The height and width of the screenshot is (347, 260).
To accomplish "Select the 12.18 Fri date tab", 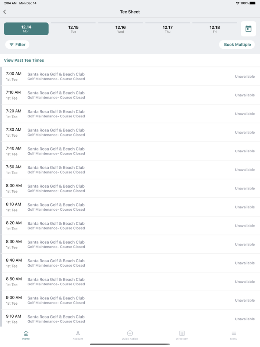I will [x=215, y=29].
